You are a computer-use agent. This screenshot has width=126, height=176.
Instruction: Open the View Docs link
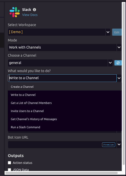pos(30,15)
